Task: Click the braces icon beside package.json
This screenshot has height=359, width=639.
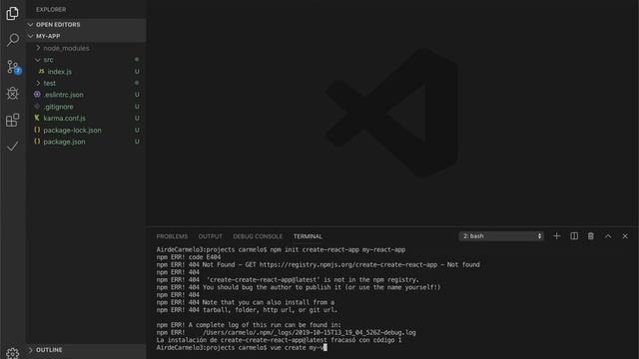Action: click(x=37, y=142)
